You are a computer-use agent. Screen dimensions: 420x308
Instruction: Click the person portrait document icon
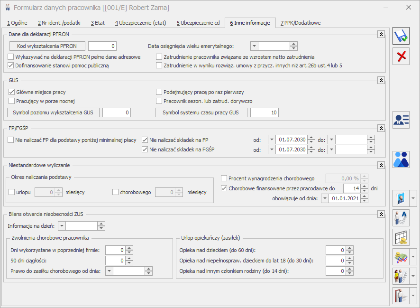[x=401, y=198]
